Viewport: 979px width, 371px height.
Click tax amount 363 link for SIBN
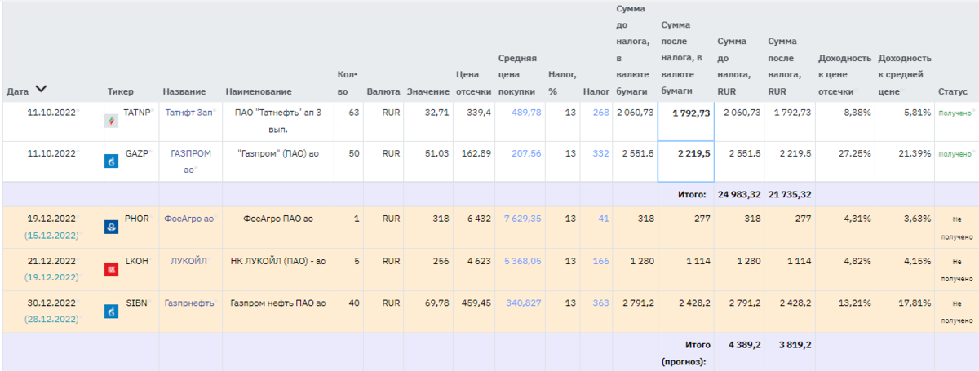[x=600, y=303]
